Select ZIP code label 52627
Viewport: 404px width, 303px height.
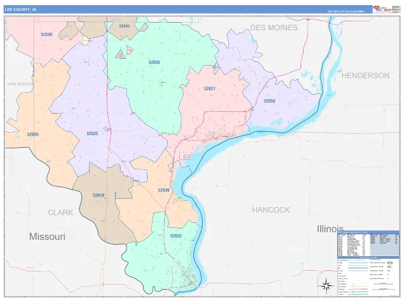(x=210, y=88)
